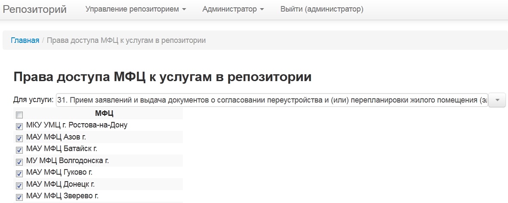
Task: Uncheck МАУ МФЦ Гуково г. checkbox
Action: (19, 174)
